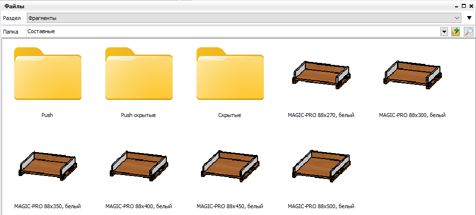This screenshot has height=215, width=476.
Task: Open the Push folder icon
Action: [x=48, y=74]
